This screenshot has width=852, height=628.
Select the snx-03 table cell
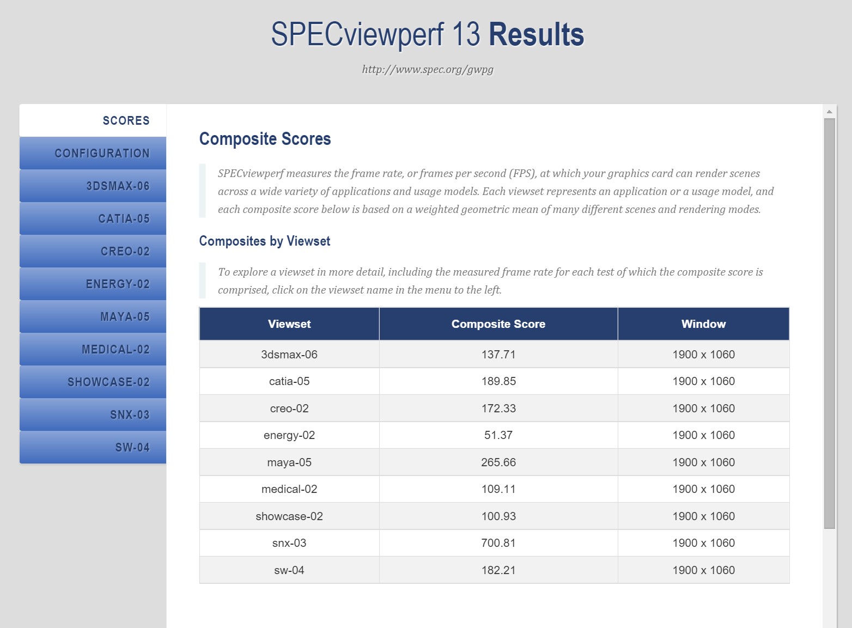click(x=289, y=543)
